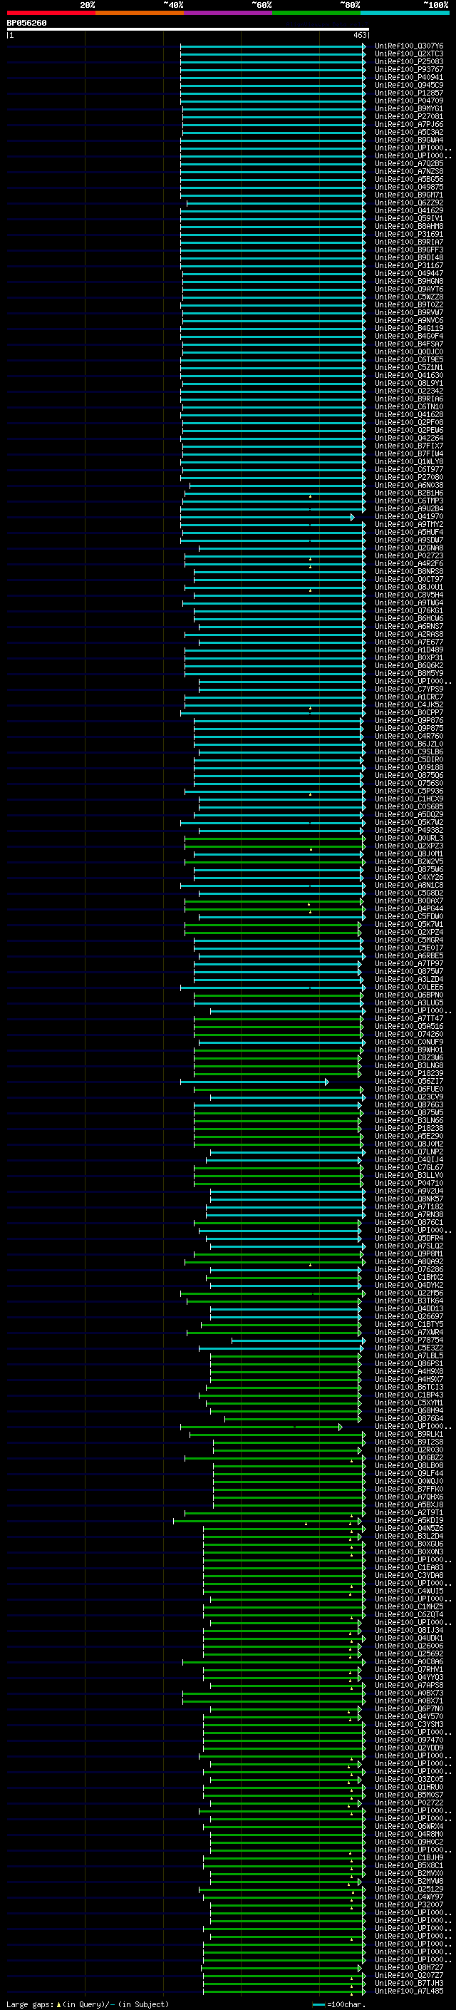Viewport: 456px width, 2010px height.
Task: Select label UniRef100_A5C3A2
Action: (409, 132)
